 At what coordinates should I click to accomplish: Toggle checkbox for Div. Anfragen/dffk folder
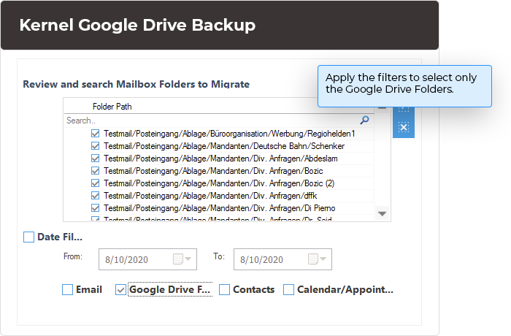[95, 196]
